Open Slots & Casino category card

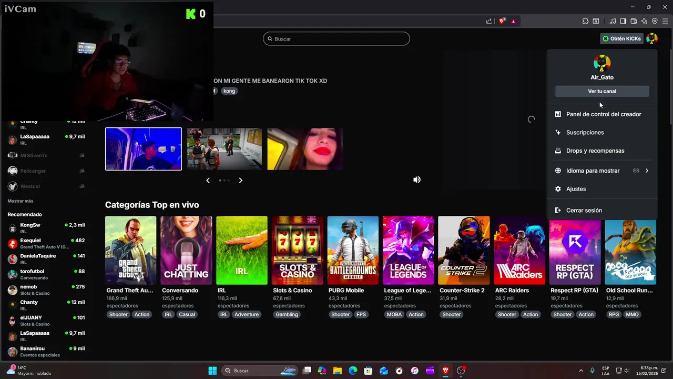298,251
